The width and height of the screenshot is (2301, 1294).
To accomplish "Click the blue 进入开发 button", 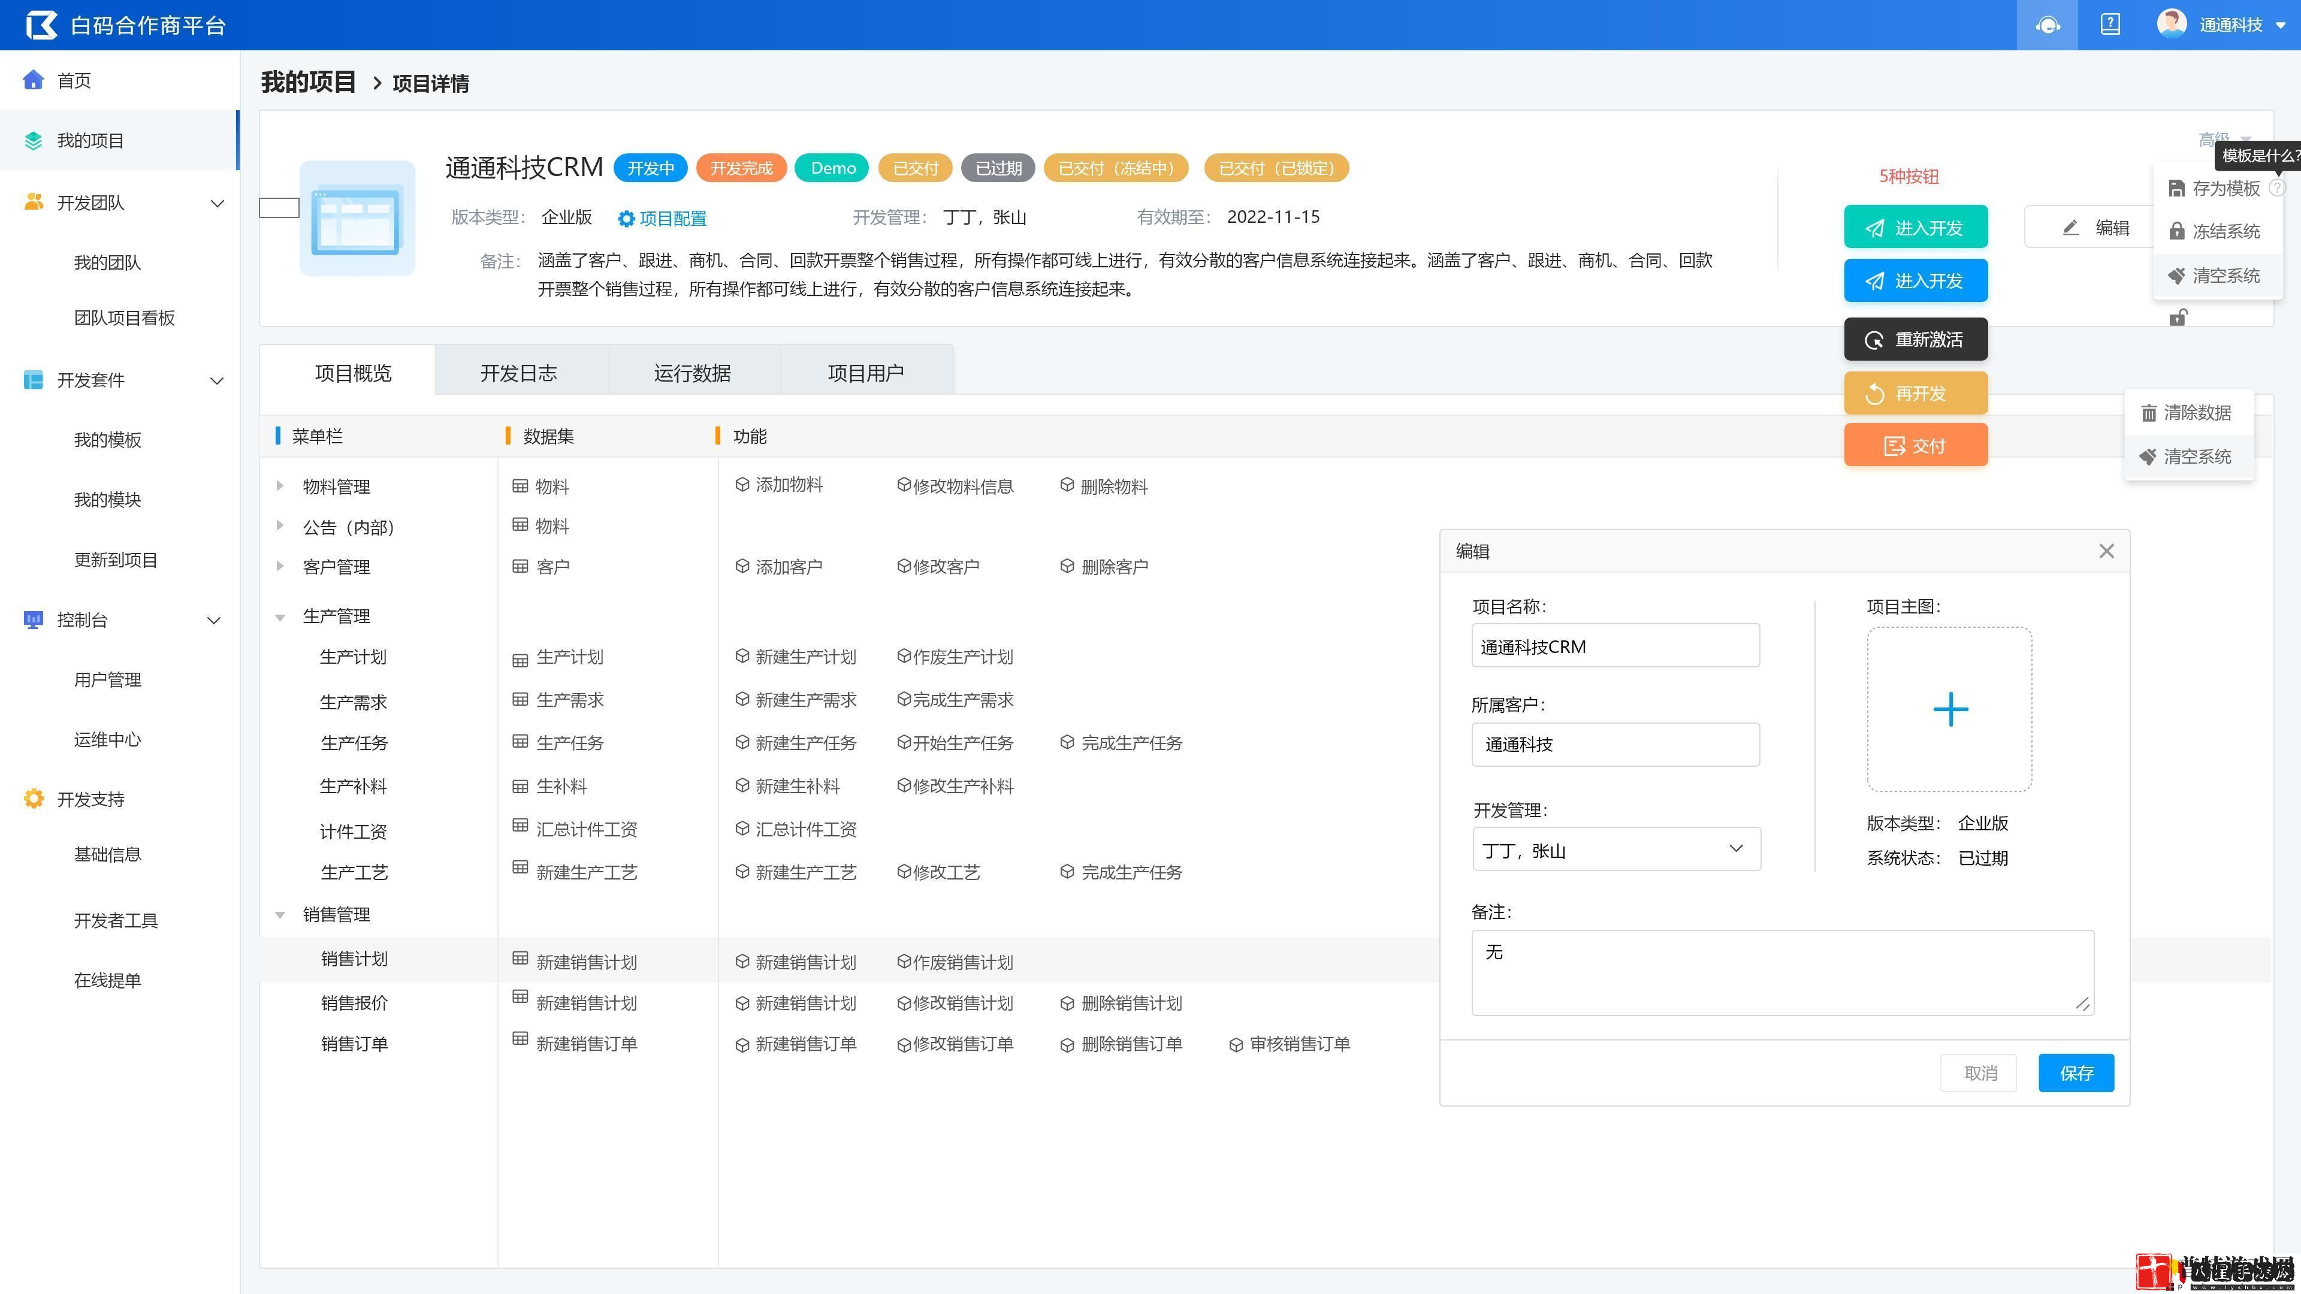I will (1915, 280).
